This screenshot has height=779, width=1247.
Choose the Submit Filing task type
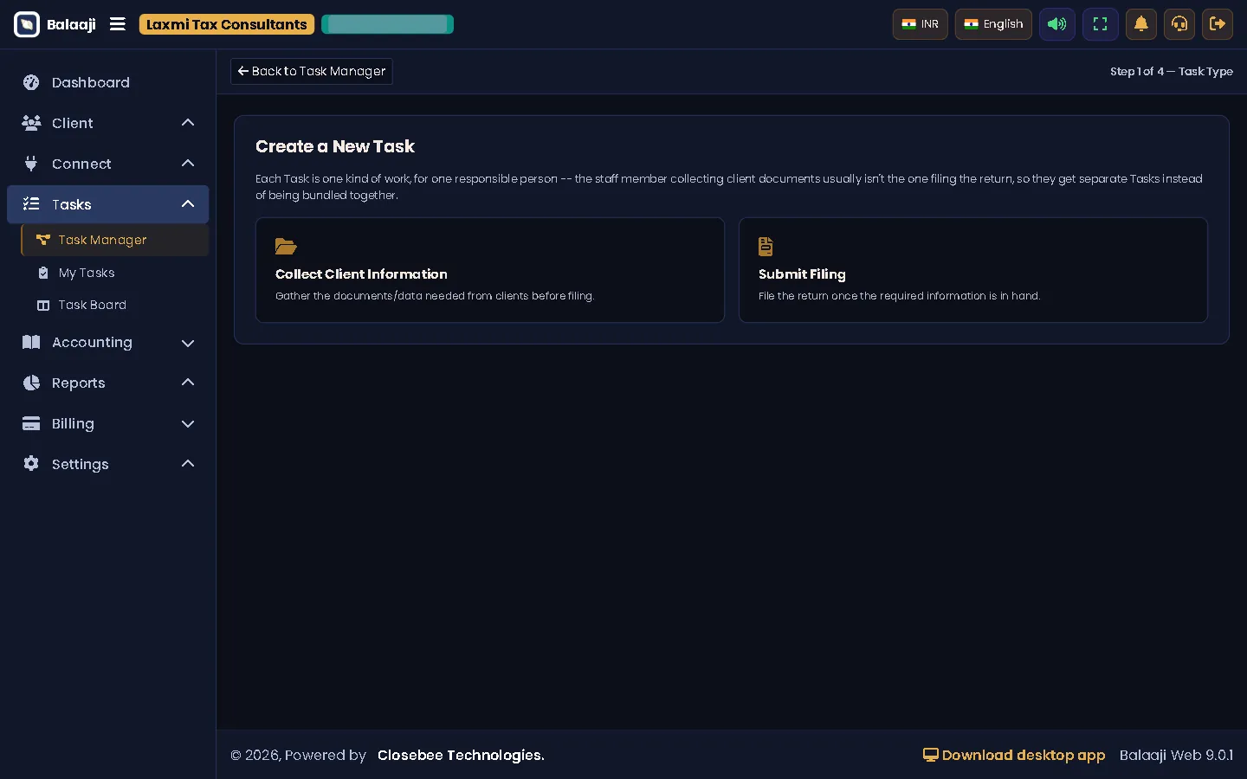coord(973,270)
